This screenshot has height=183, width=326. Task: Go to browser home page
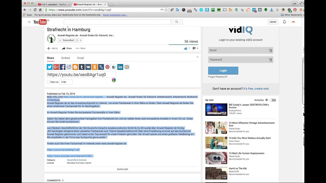40,10
